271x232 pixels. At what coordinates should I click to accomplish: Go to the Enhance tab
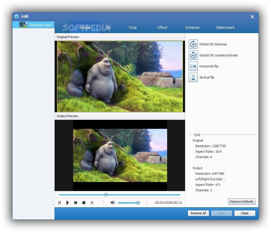point(192,27)
